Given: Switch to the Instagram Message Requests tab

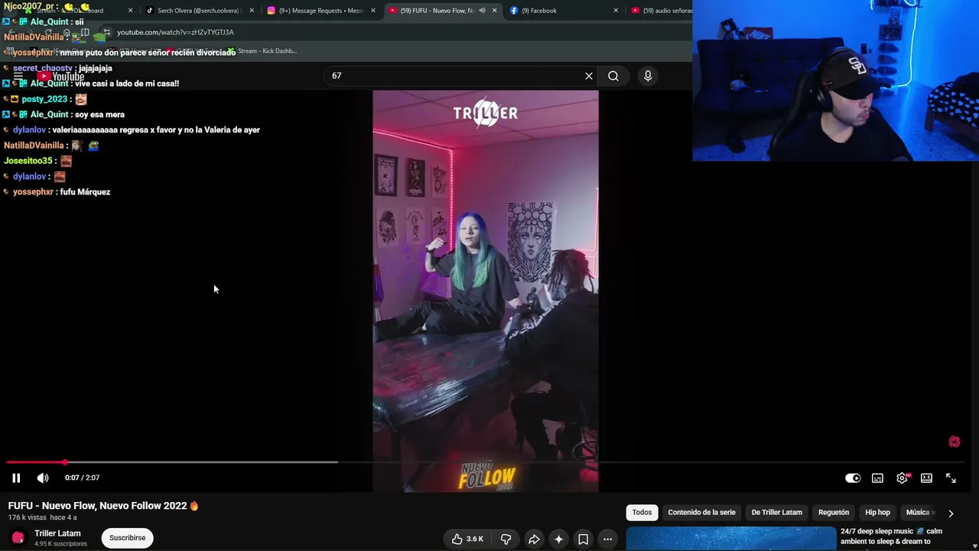Looking at the screenshot, I should point(320,11).
